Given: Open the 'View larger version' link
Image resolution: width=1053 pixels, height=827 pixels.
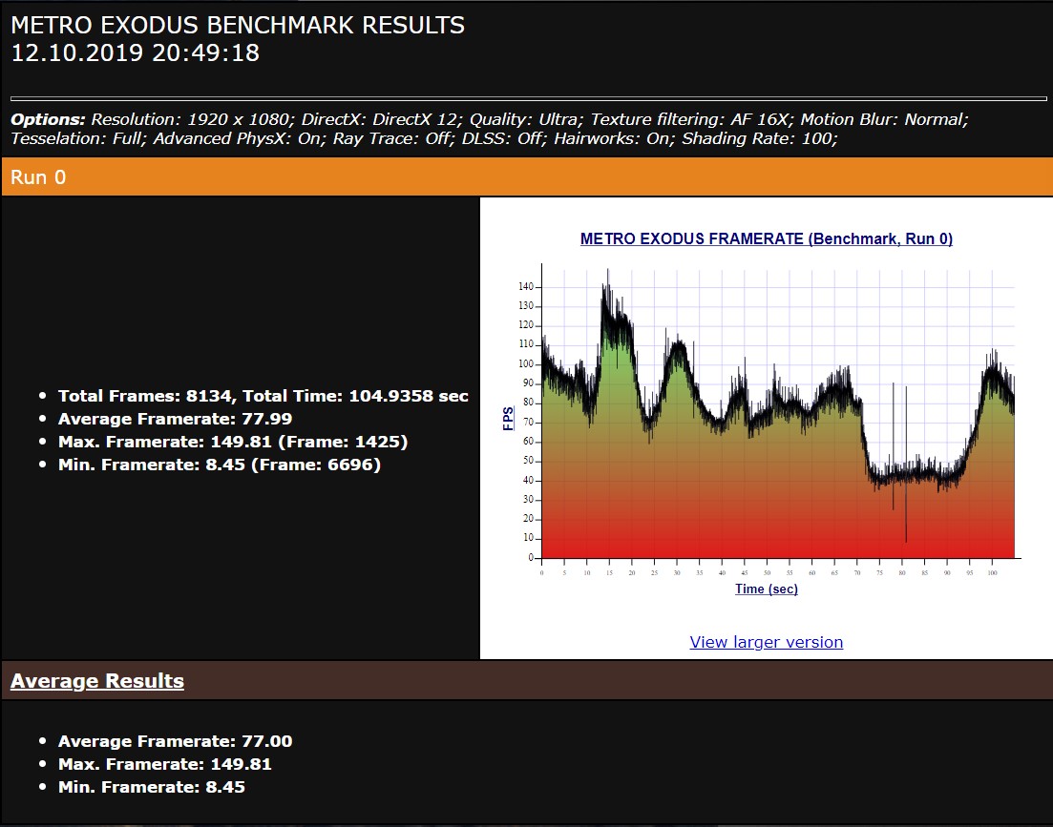Looking at the screenshot, I should pos(767,642).
